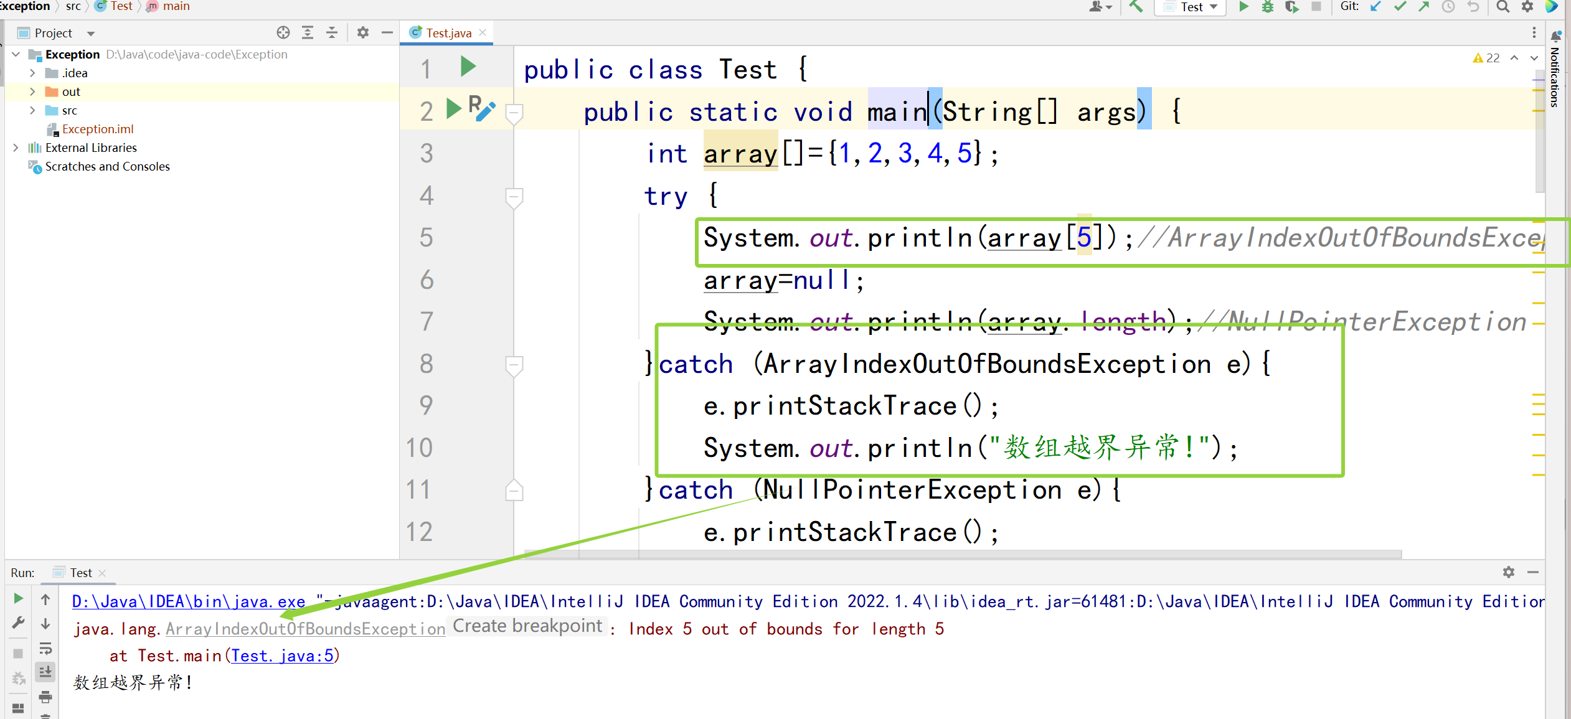
Task: Select the Test.java editor tab
Action: 448,32
